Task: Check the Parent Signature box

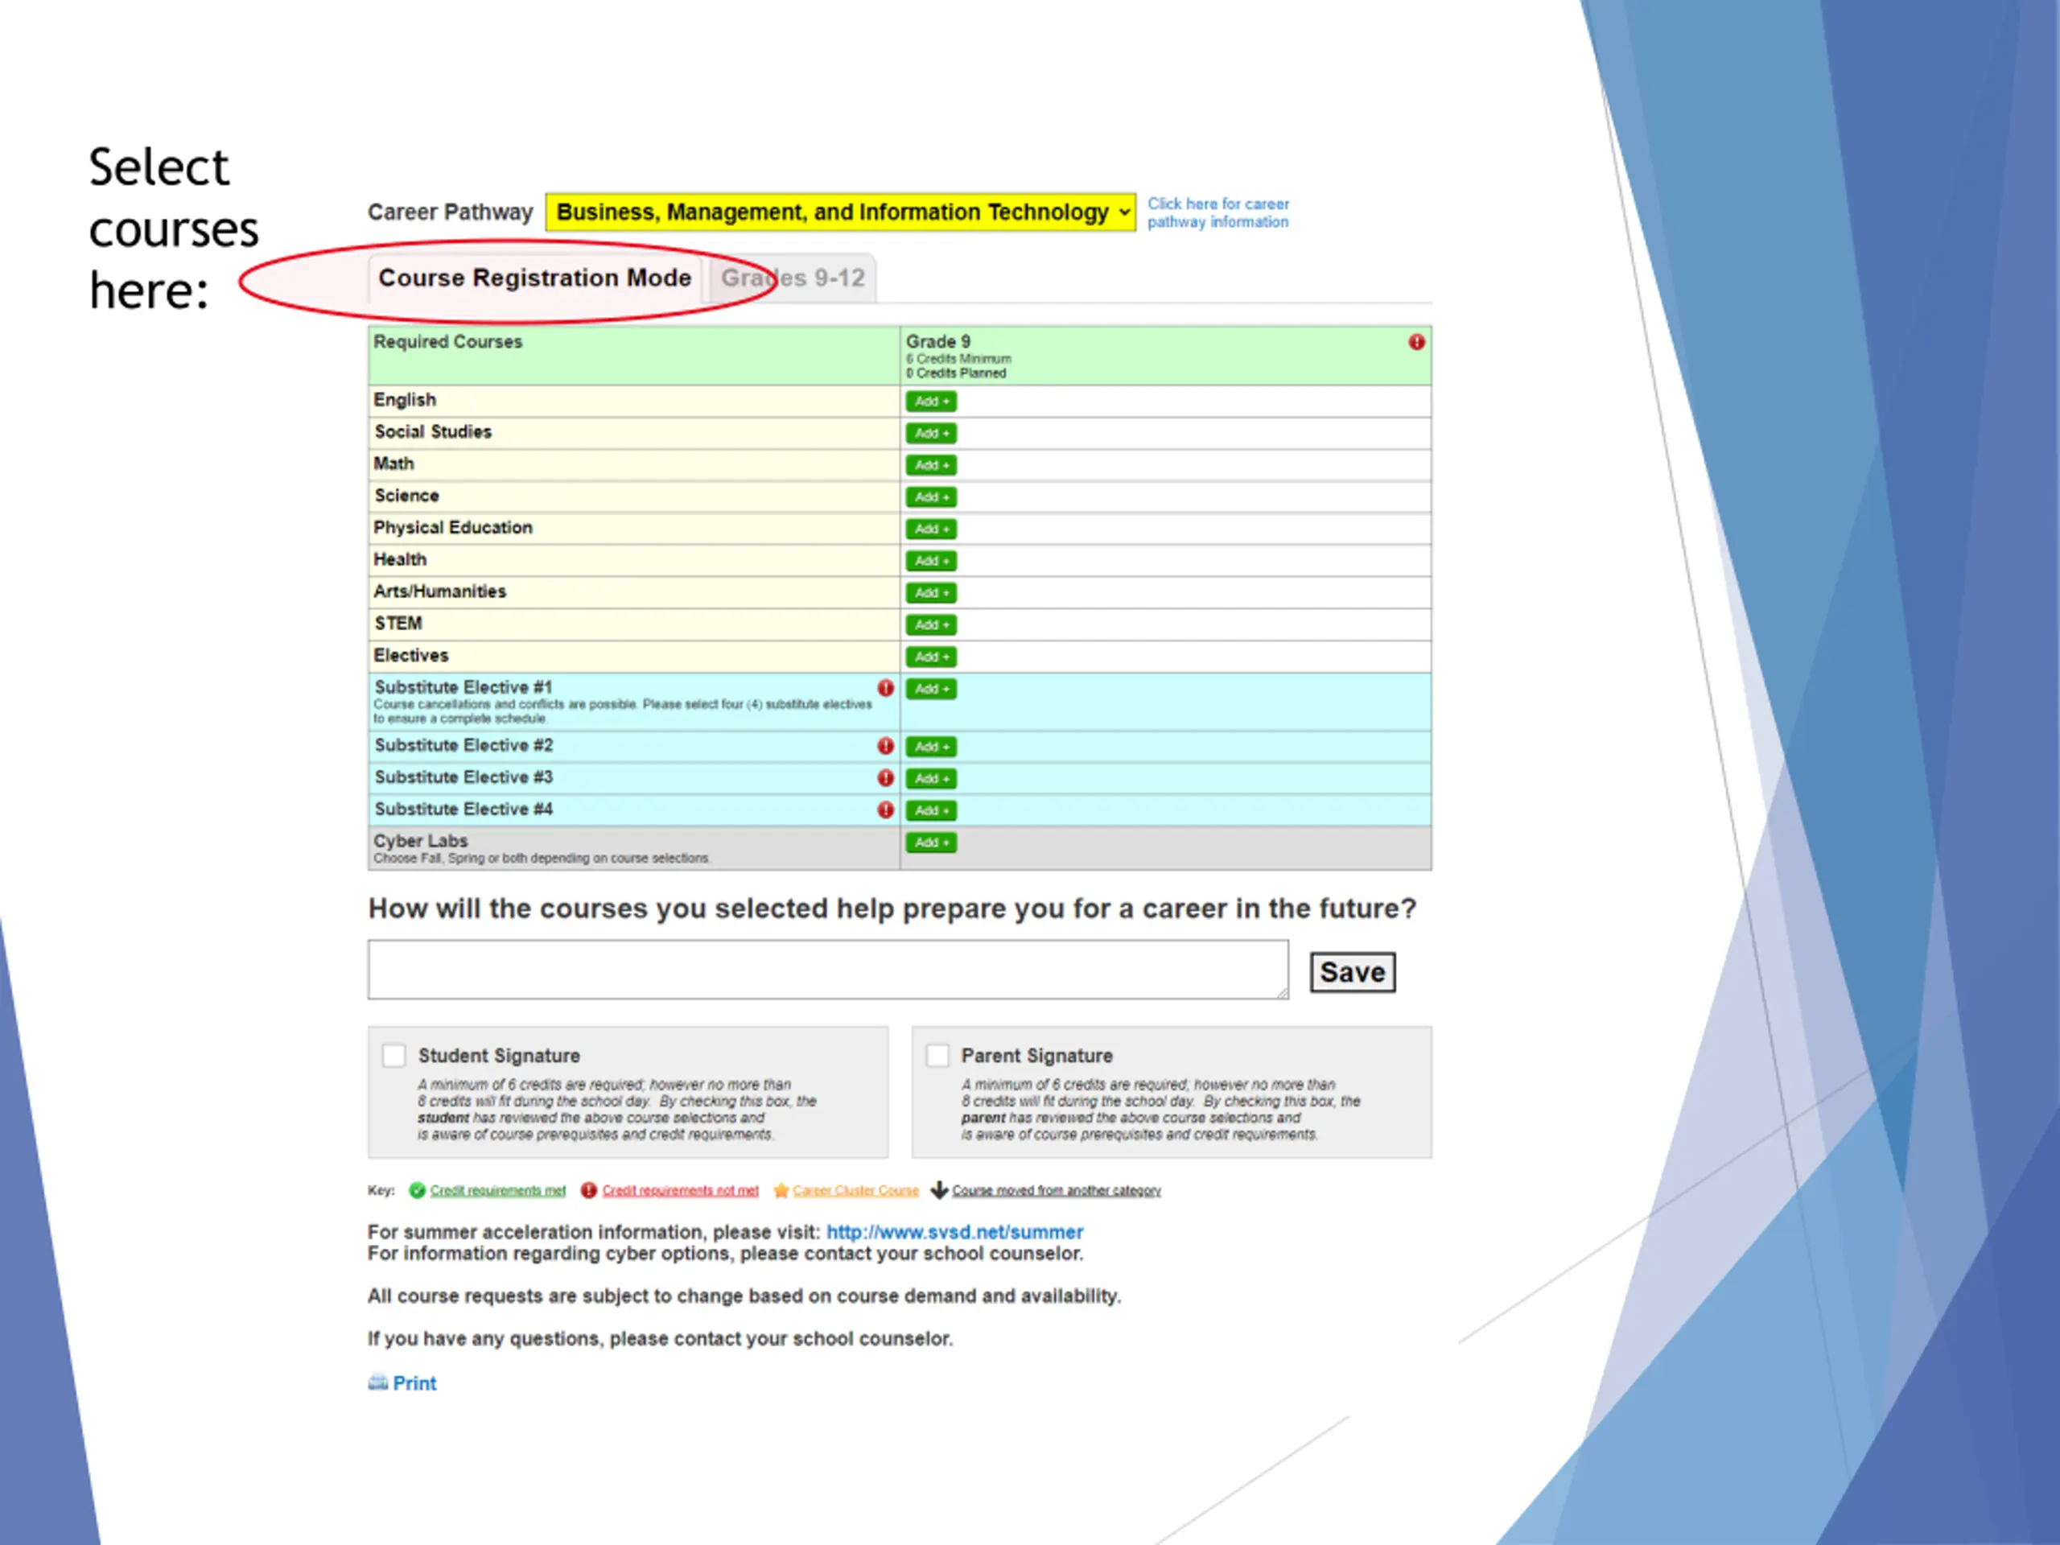Action: 937,1055
